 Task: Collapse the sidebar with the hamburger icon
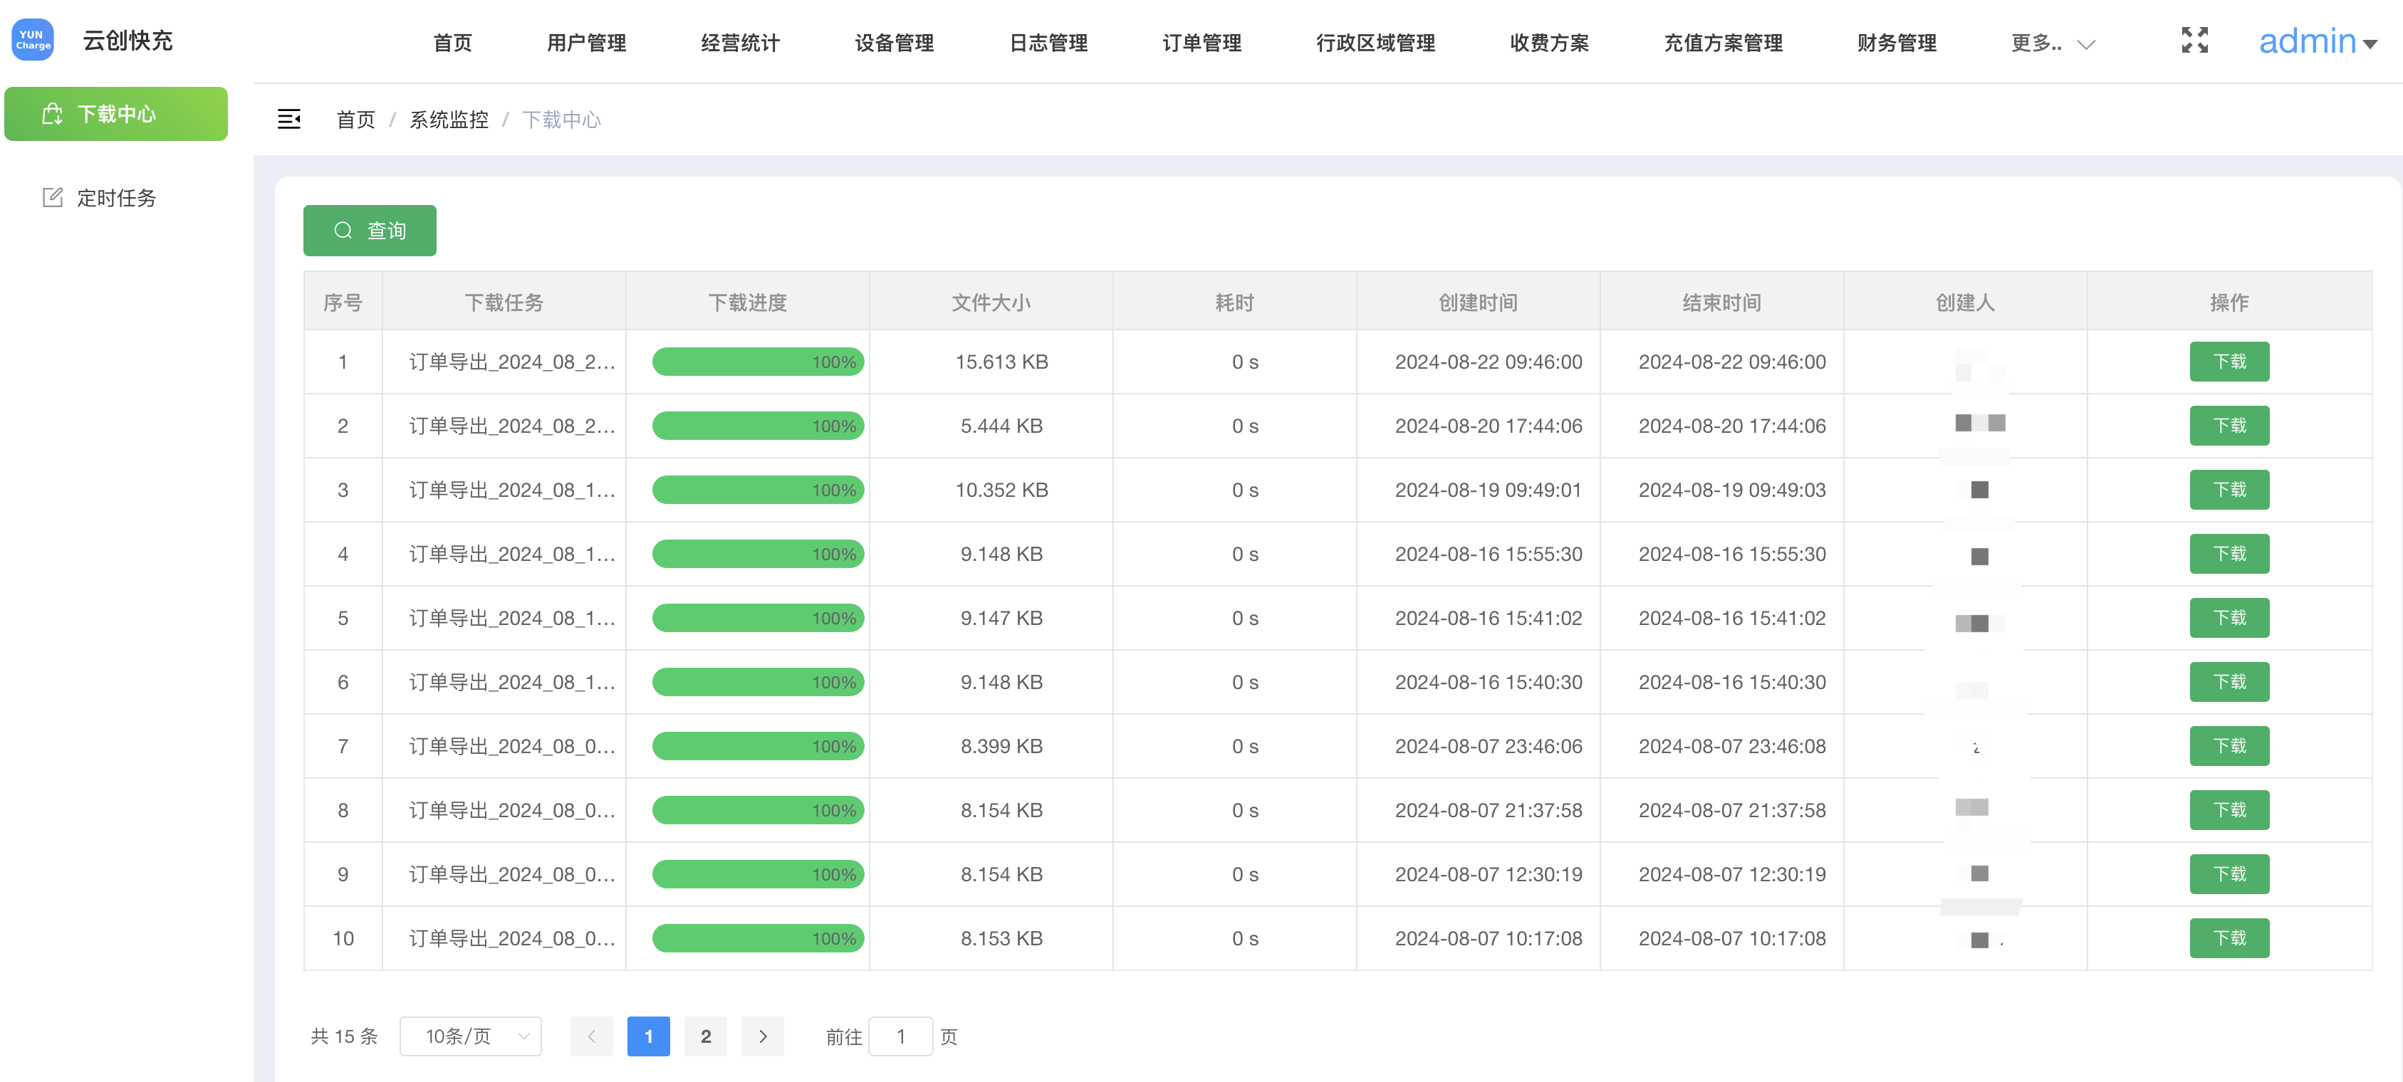pos(289,120)
